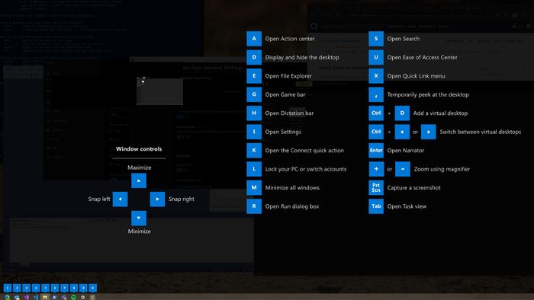The height and width of the screenshot is (300, 534).
Task: Click the Ctrl tile in Add a virtual desktop row
Action: pyautogui.click(x=376, y=113)
